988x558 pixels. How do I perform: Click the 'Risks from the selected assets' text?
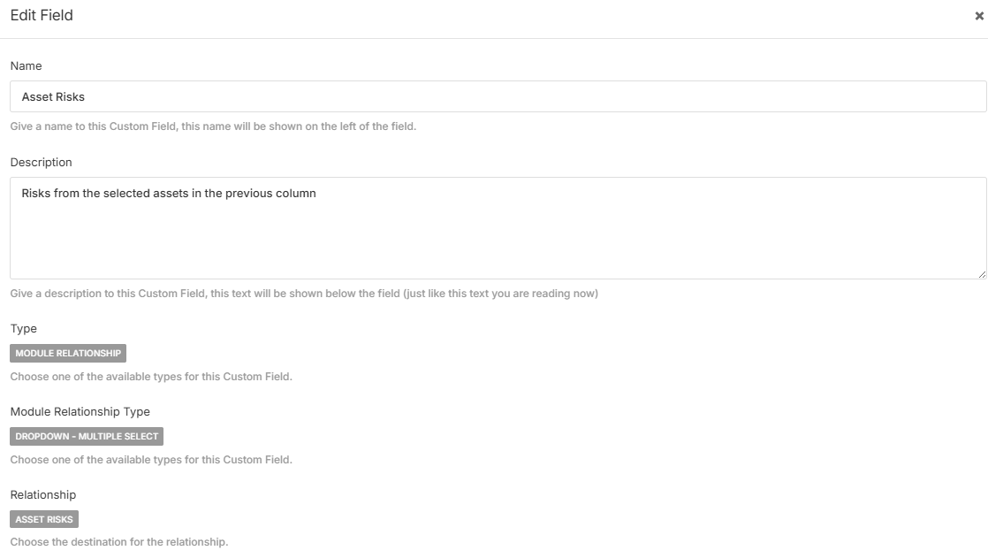(169, 194)
